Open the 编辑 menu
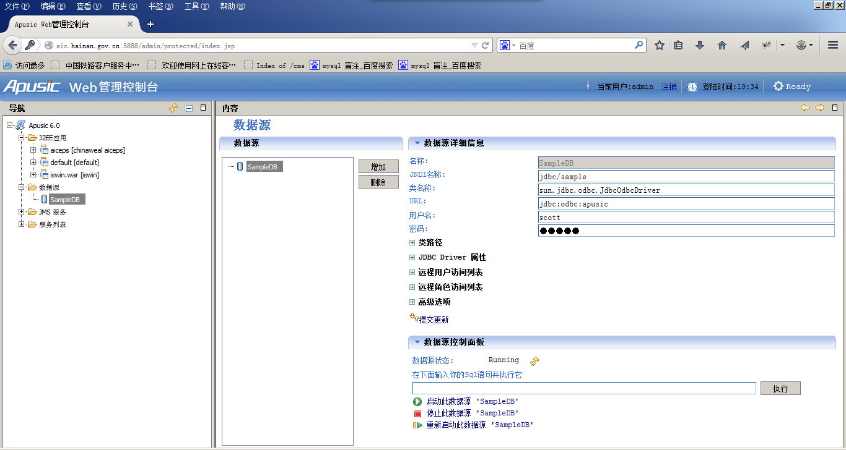The width and height of the screenshot is (846, 450). pos(53,6)
